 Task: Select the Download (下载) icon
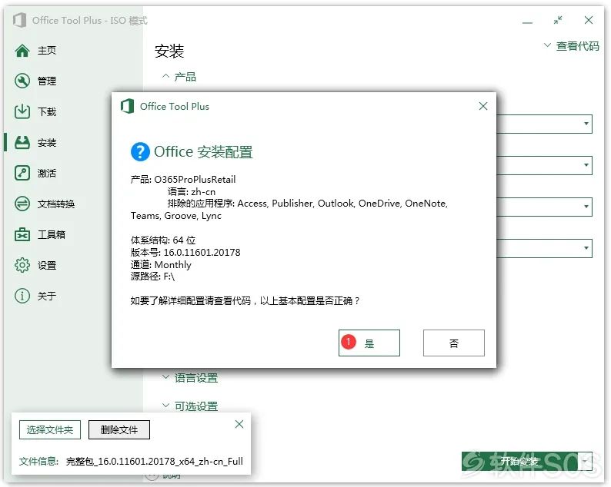[22, 111]
